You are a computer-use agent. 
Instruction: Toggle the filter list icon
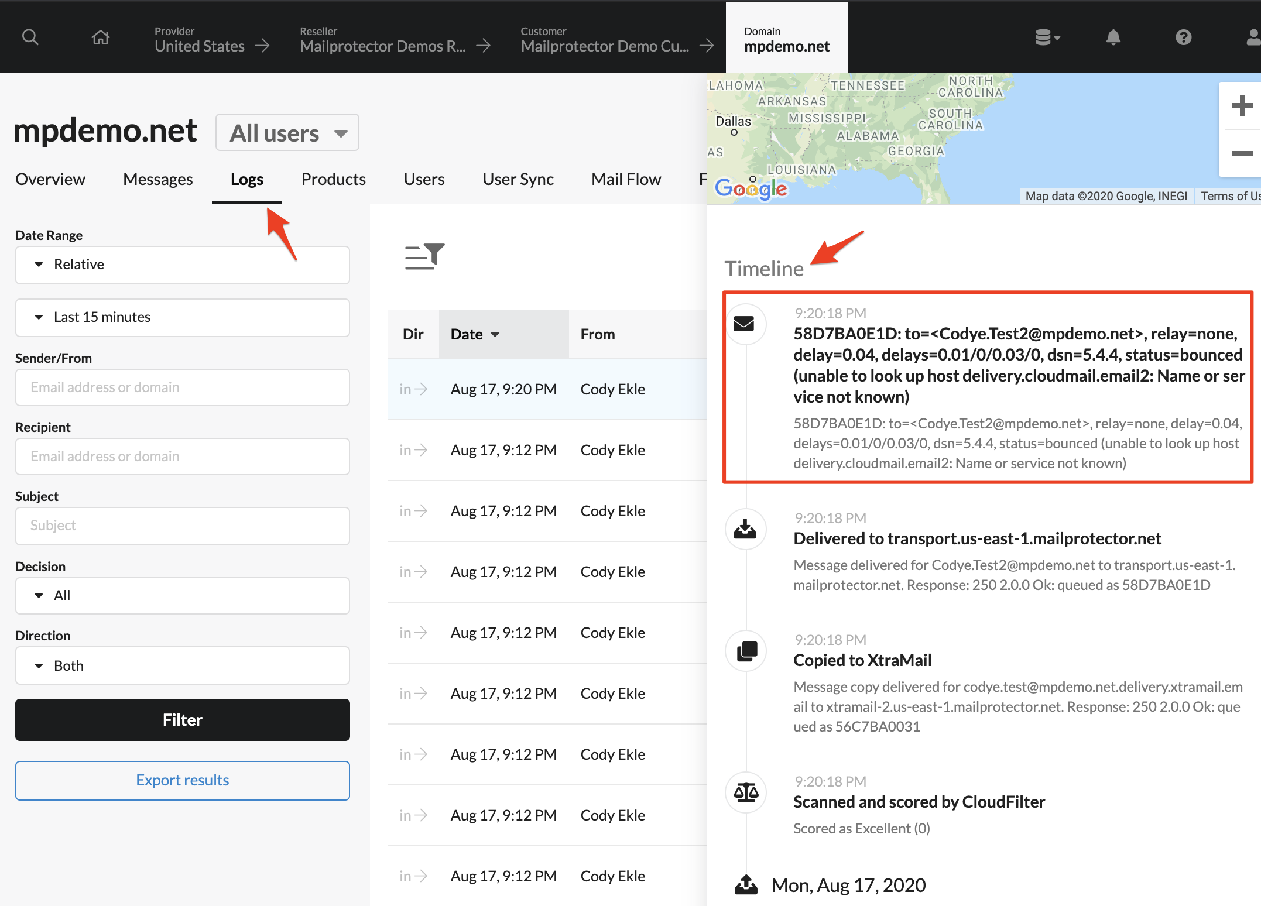(x=424, y=256)
